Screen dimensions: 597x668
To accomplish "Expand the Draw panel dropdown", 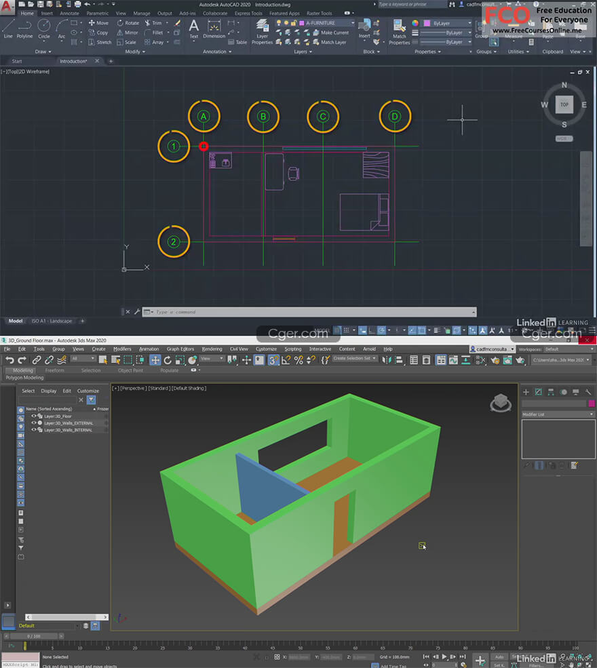I will click(x=43, y=52).
